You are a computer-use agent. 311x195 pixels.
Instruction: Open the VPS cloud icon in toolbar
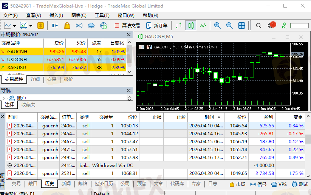[x=91, y=26]
